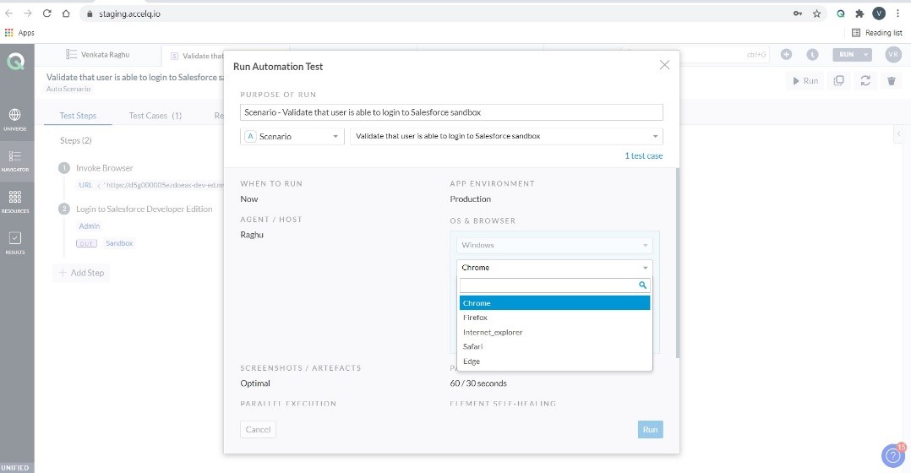Click the delete trash icon
This screenshot has width=911, height=473.
(892, 81)
